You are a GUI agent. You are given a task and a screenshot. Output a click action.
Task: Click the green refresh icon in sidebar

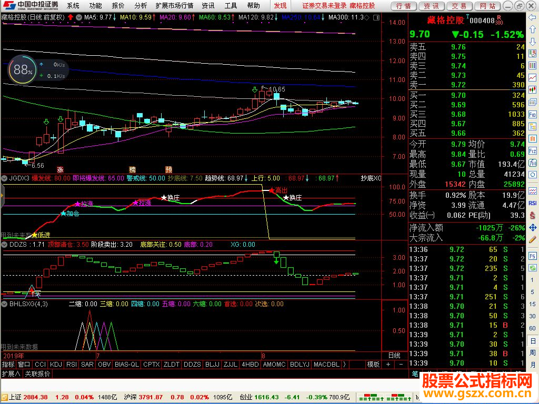pos(533,268)
